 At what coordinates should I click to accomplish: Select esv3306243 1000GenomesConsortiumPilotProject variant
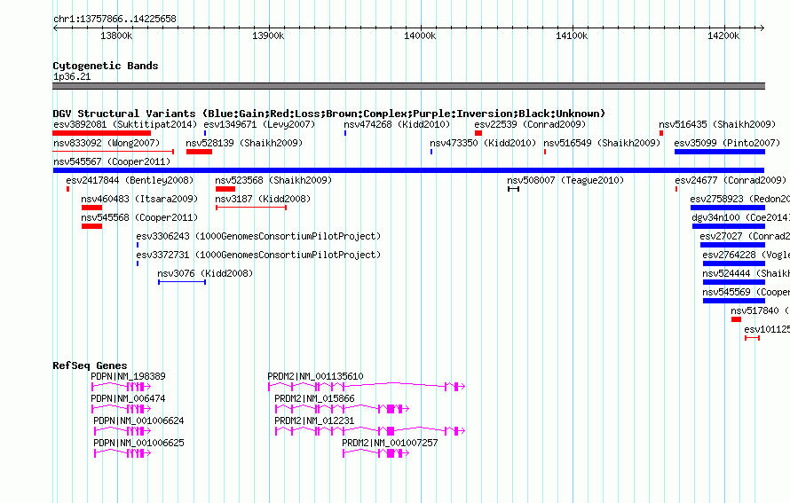(x=258, y=236)
